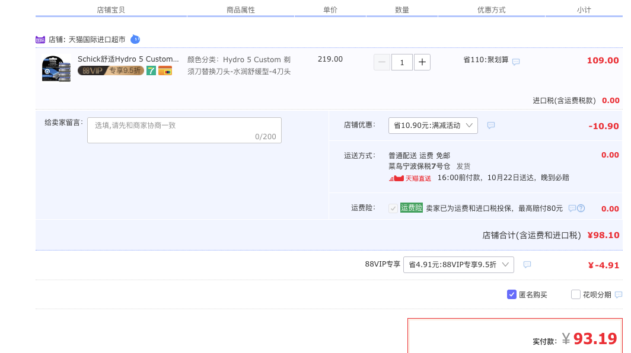Screen dimensions: 631x353
Task: Click the 小计 column header
Action: click(584, 9)
